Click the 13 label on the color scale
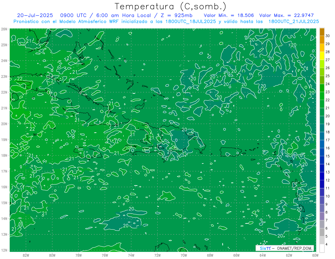The image size is (335, 259). click(x=328, y=172)
